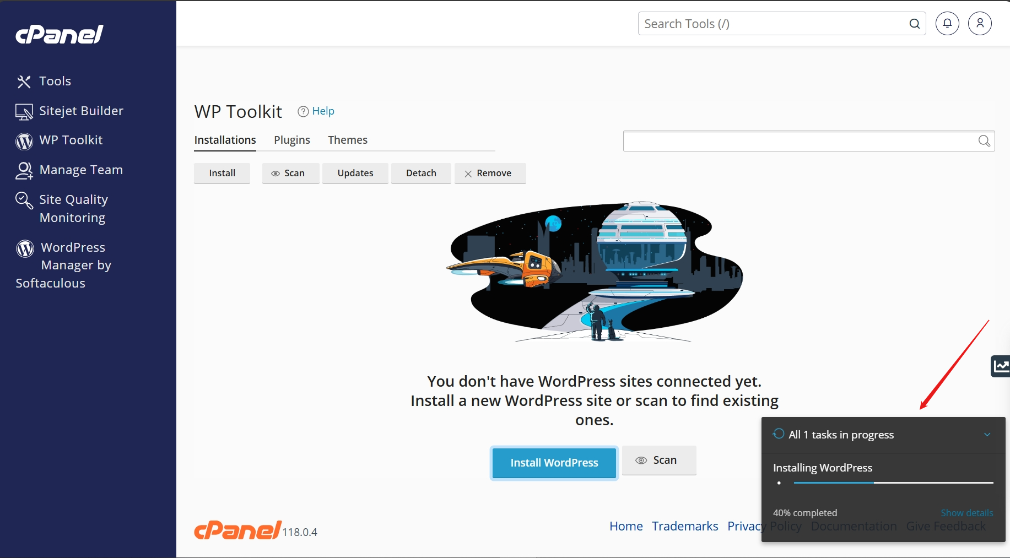This screenshot has height=558, width=1010.
Task: Click Show details in the task panel
Action: coord(967,513)
